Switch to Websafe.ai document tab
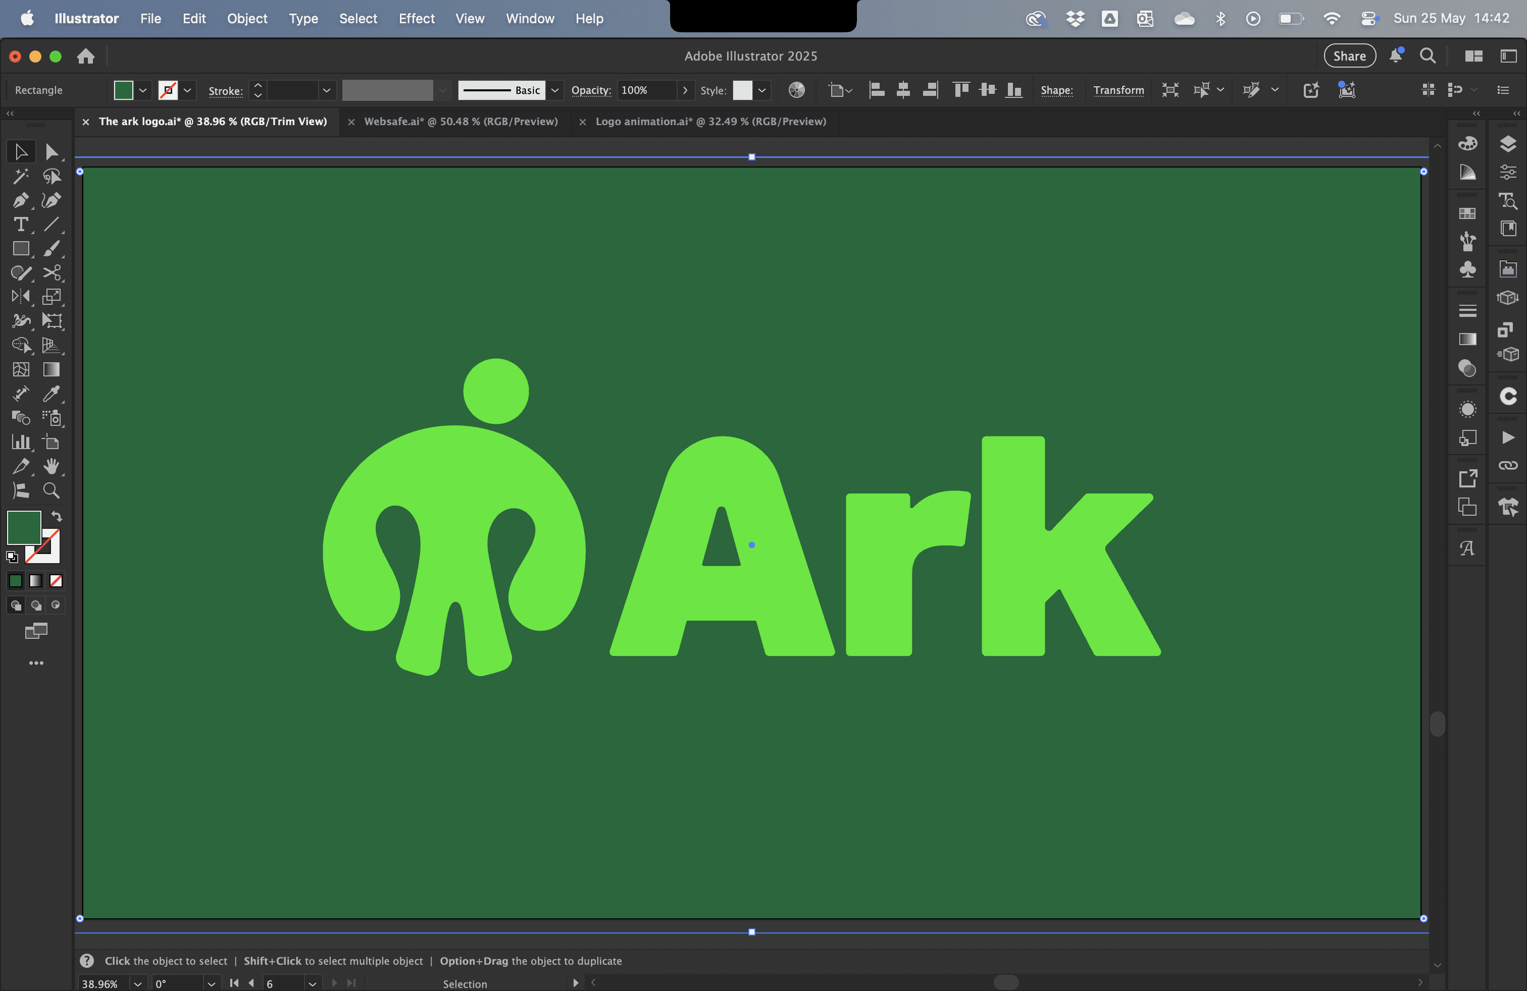 pyautogui.click(x=460, y=122)
